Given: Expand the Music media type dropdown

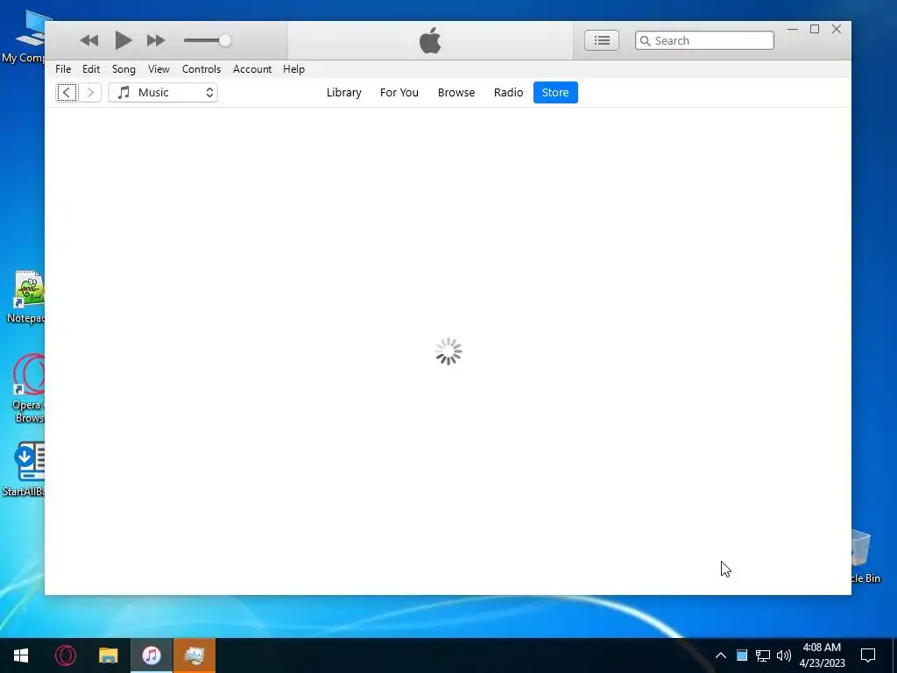Looking at the screenshot, I should [x=163, y=92].
